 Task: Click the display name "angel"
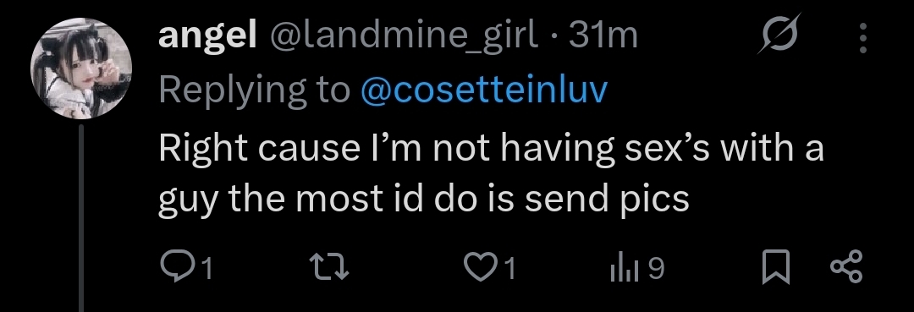(207, 36)
